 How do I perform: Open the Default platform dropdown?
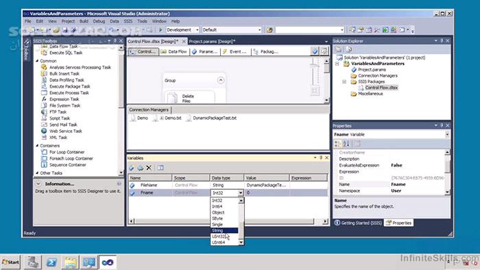pyautogui.click(x=260, y=30)
